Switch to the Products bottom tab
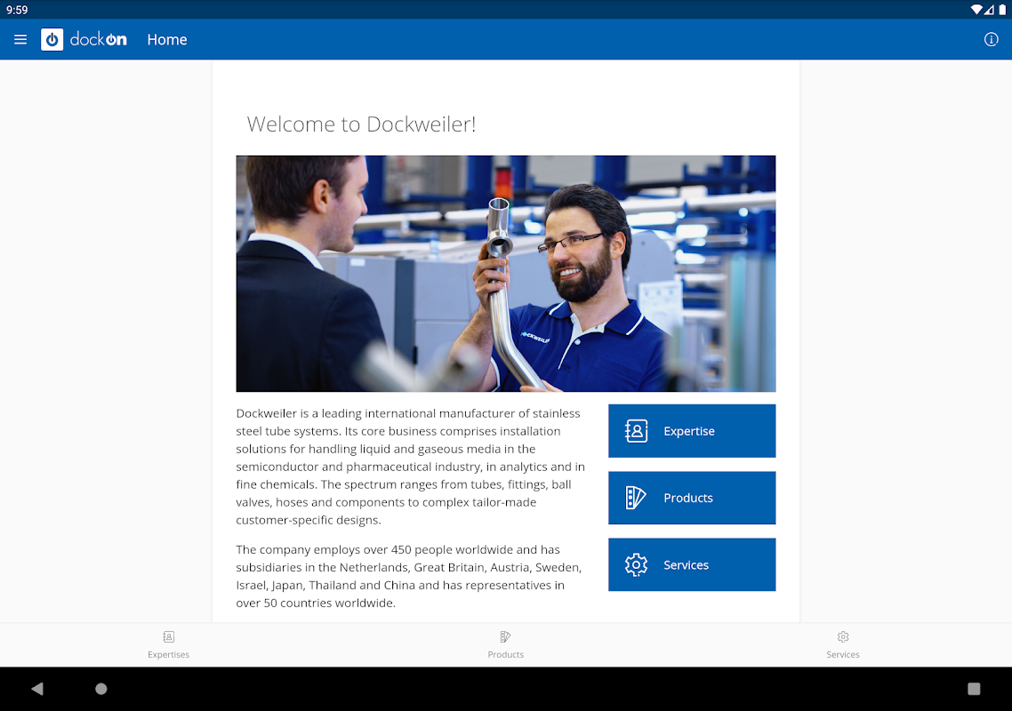Screen dimensions: 1012x711 coord(505,644)
